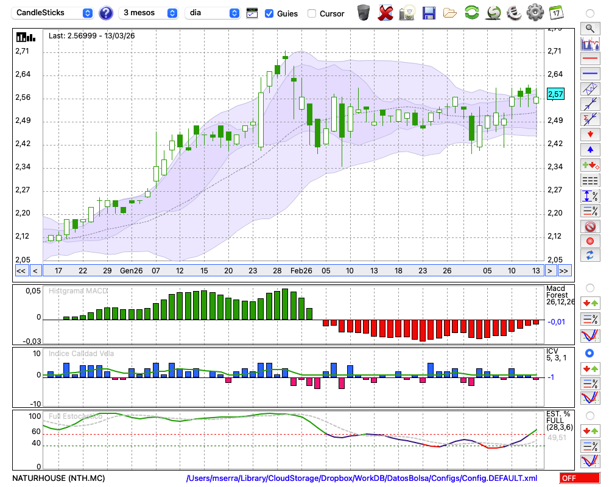The image size is (609, 487).
Task: Click the green refresh arrows icon
Action: (x=471, y=12)
